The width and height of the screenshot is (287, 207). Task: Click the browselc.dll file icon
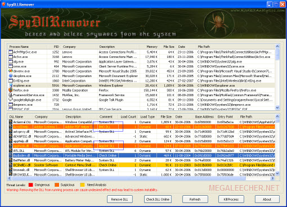click(x=11, y=170)
